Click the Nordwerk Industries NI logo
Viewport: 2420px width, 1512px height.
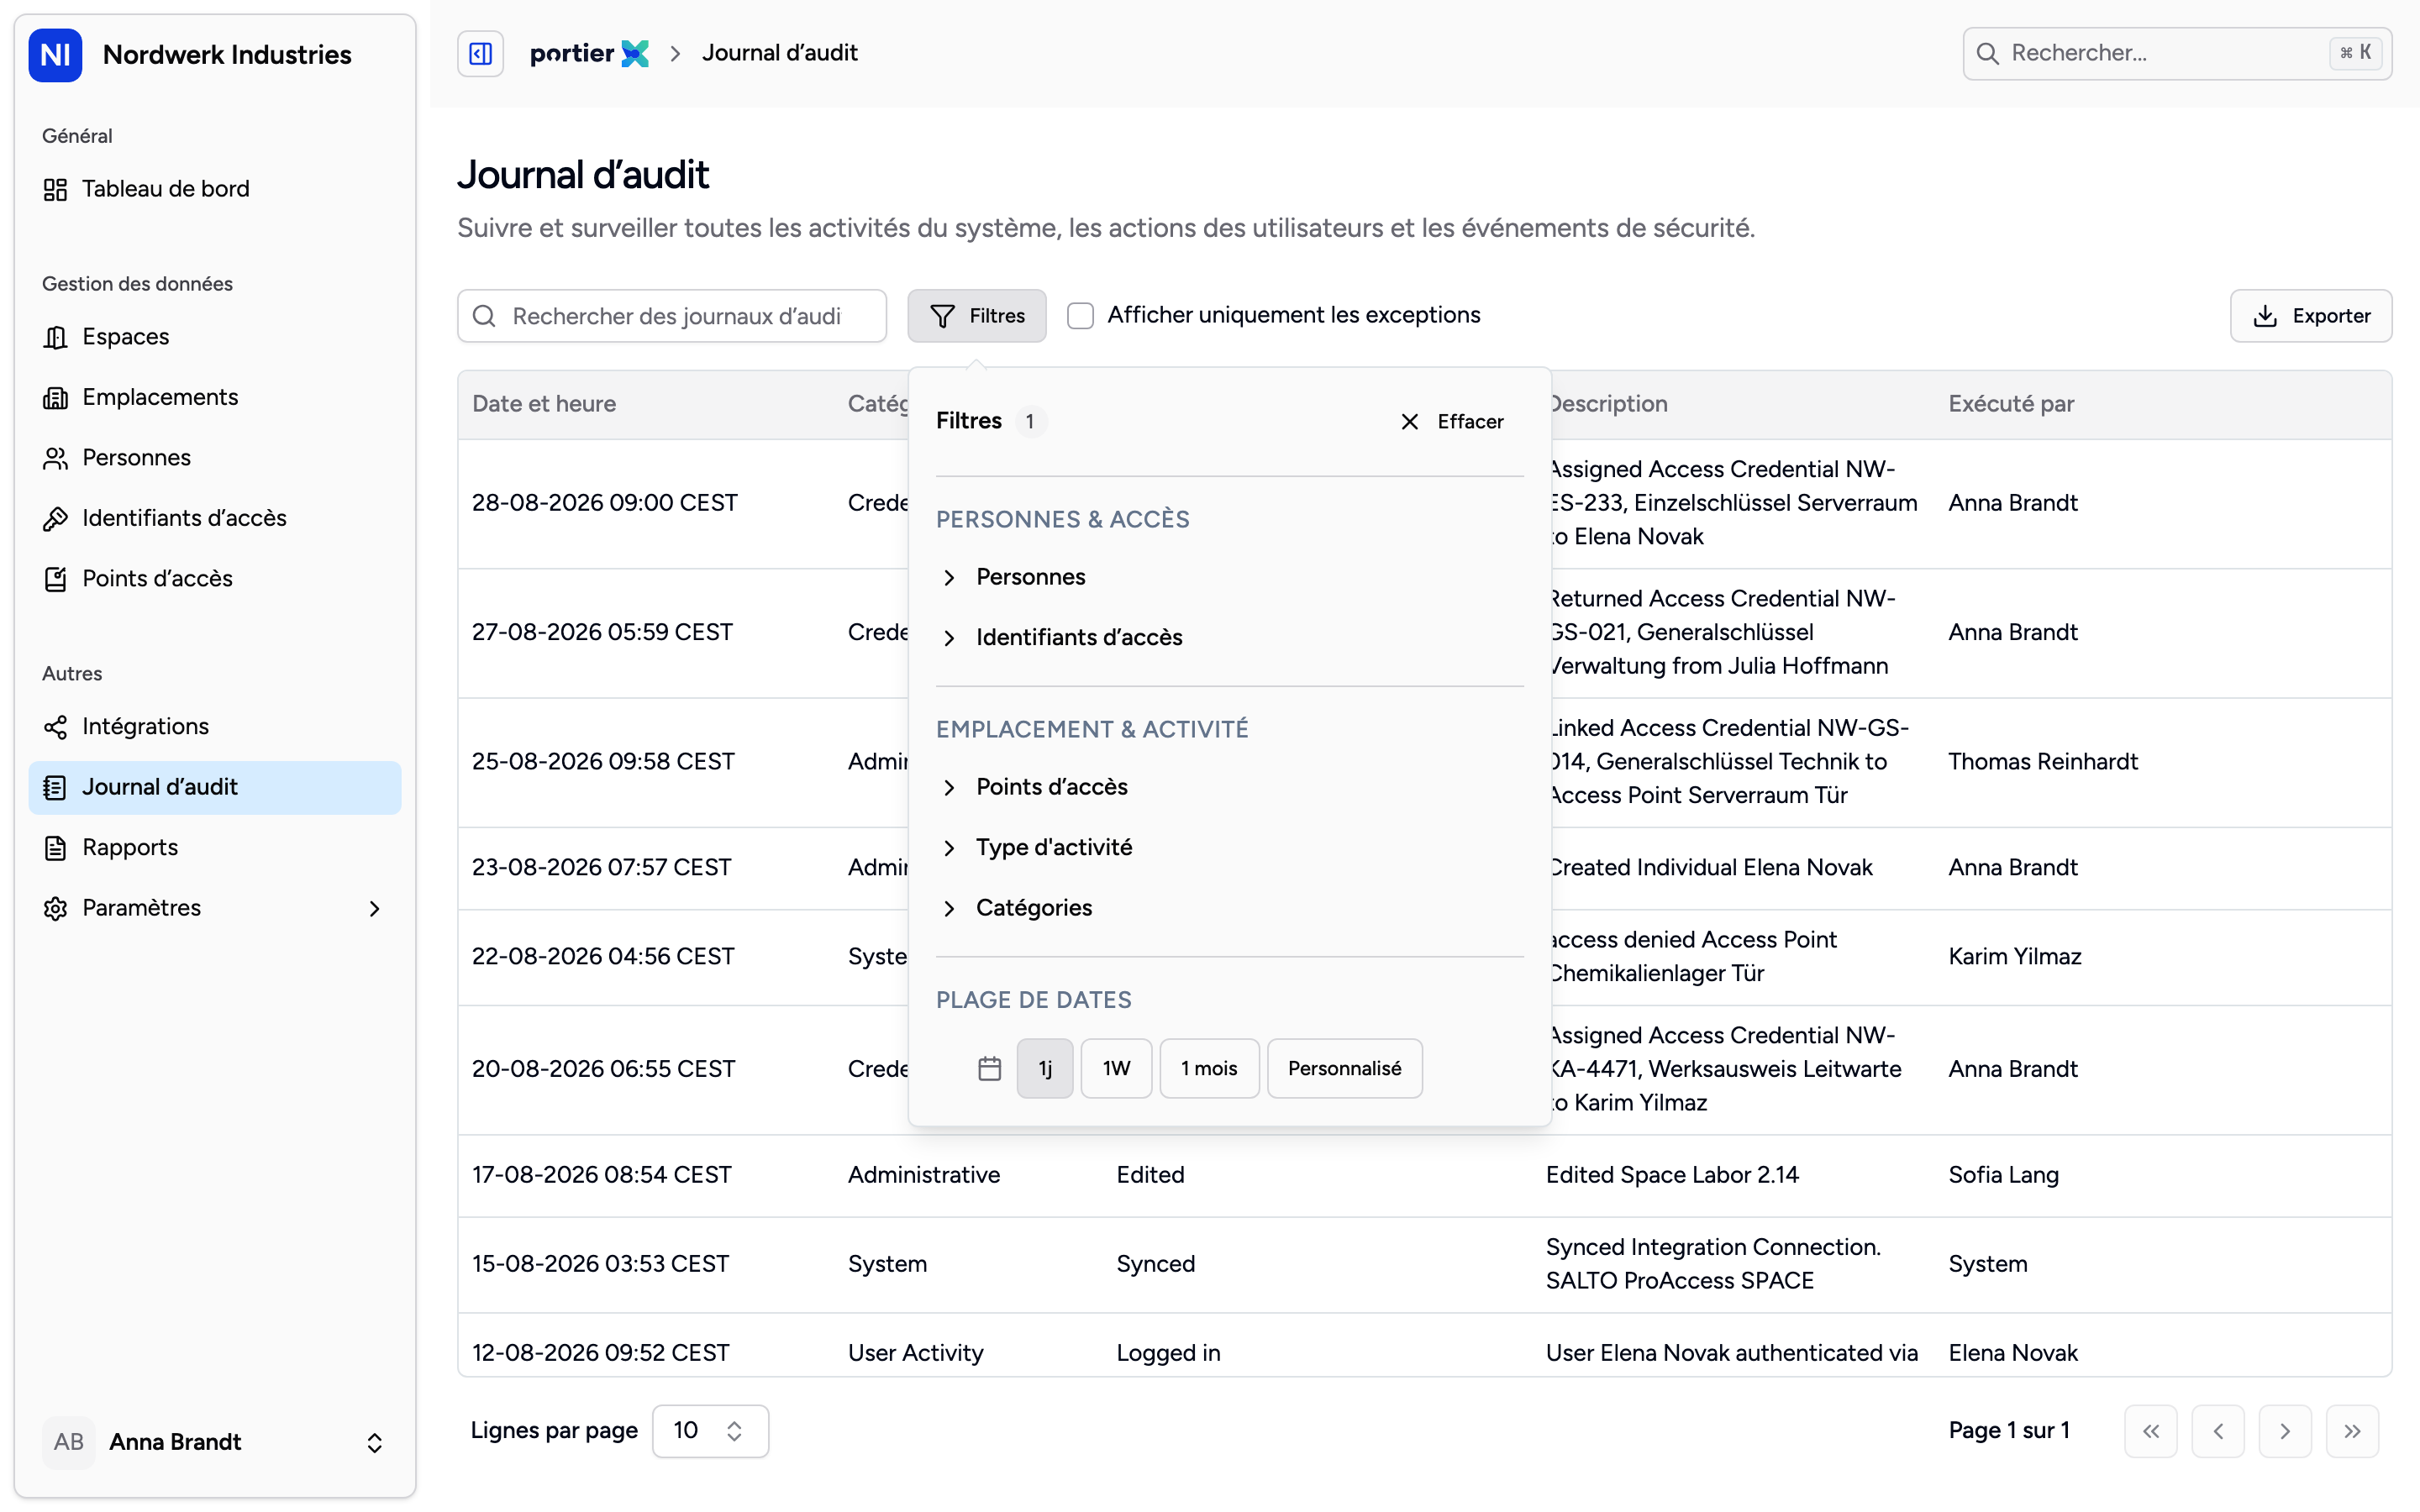tap(55, 55)
